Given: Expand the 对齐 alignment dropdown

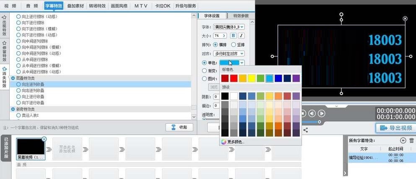Looking at the screenshot, I should pos(229,54).
